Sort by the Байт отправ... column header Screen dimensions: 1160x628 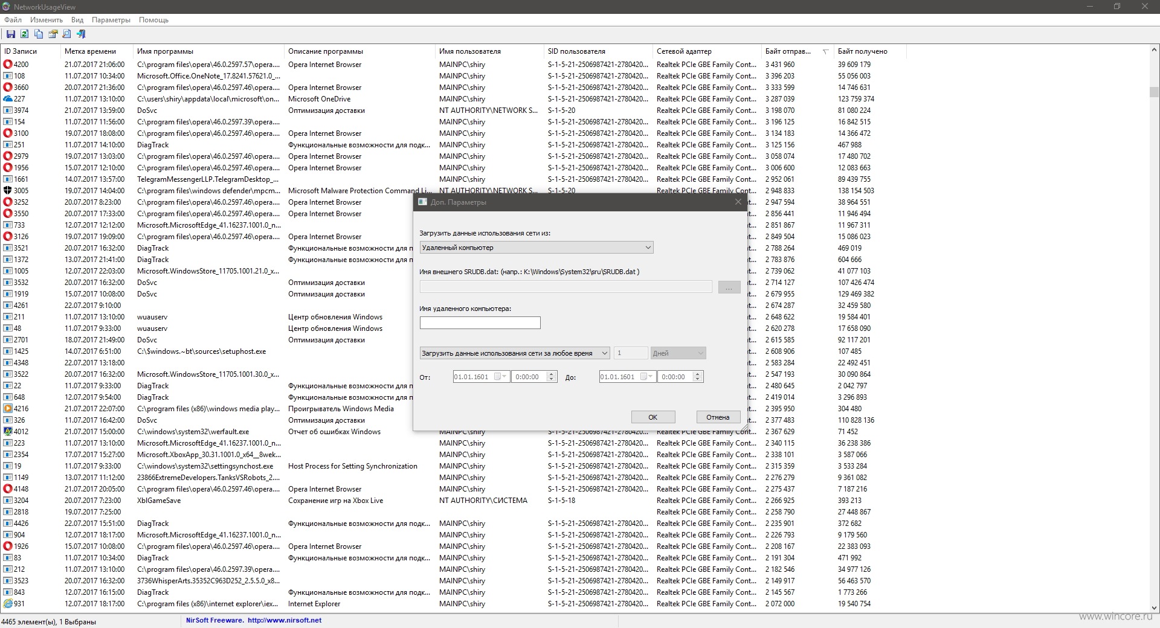click(x=797, y=51)
